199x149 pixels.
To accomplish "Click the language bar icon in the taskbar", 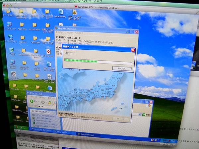I will [x=152, y=140].
